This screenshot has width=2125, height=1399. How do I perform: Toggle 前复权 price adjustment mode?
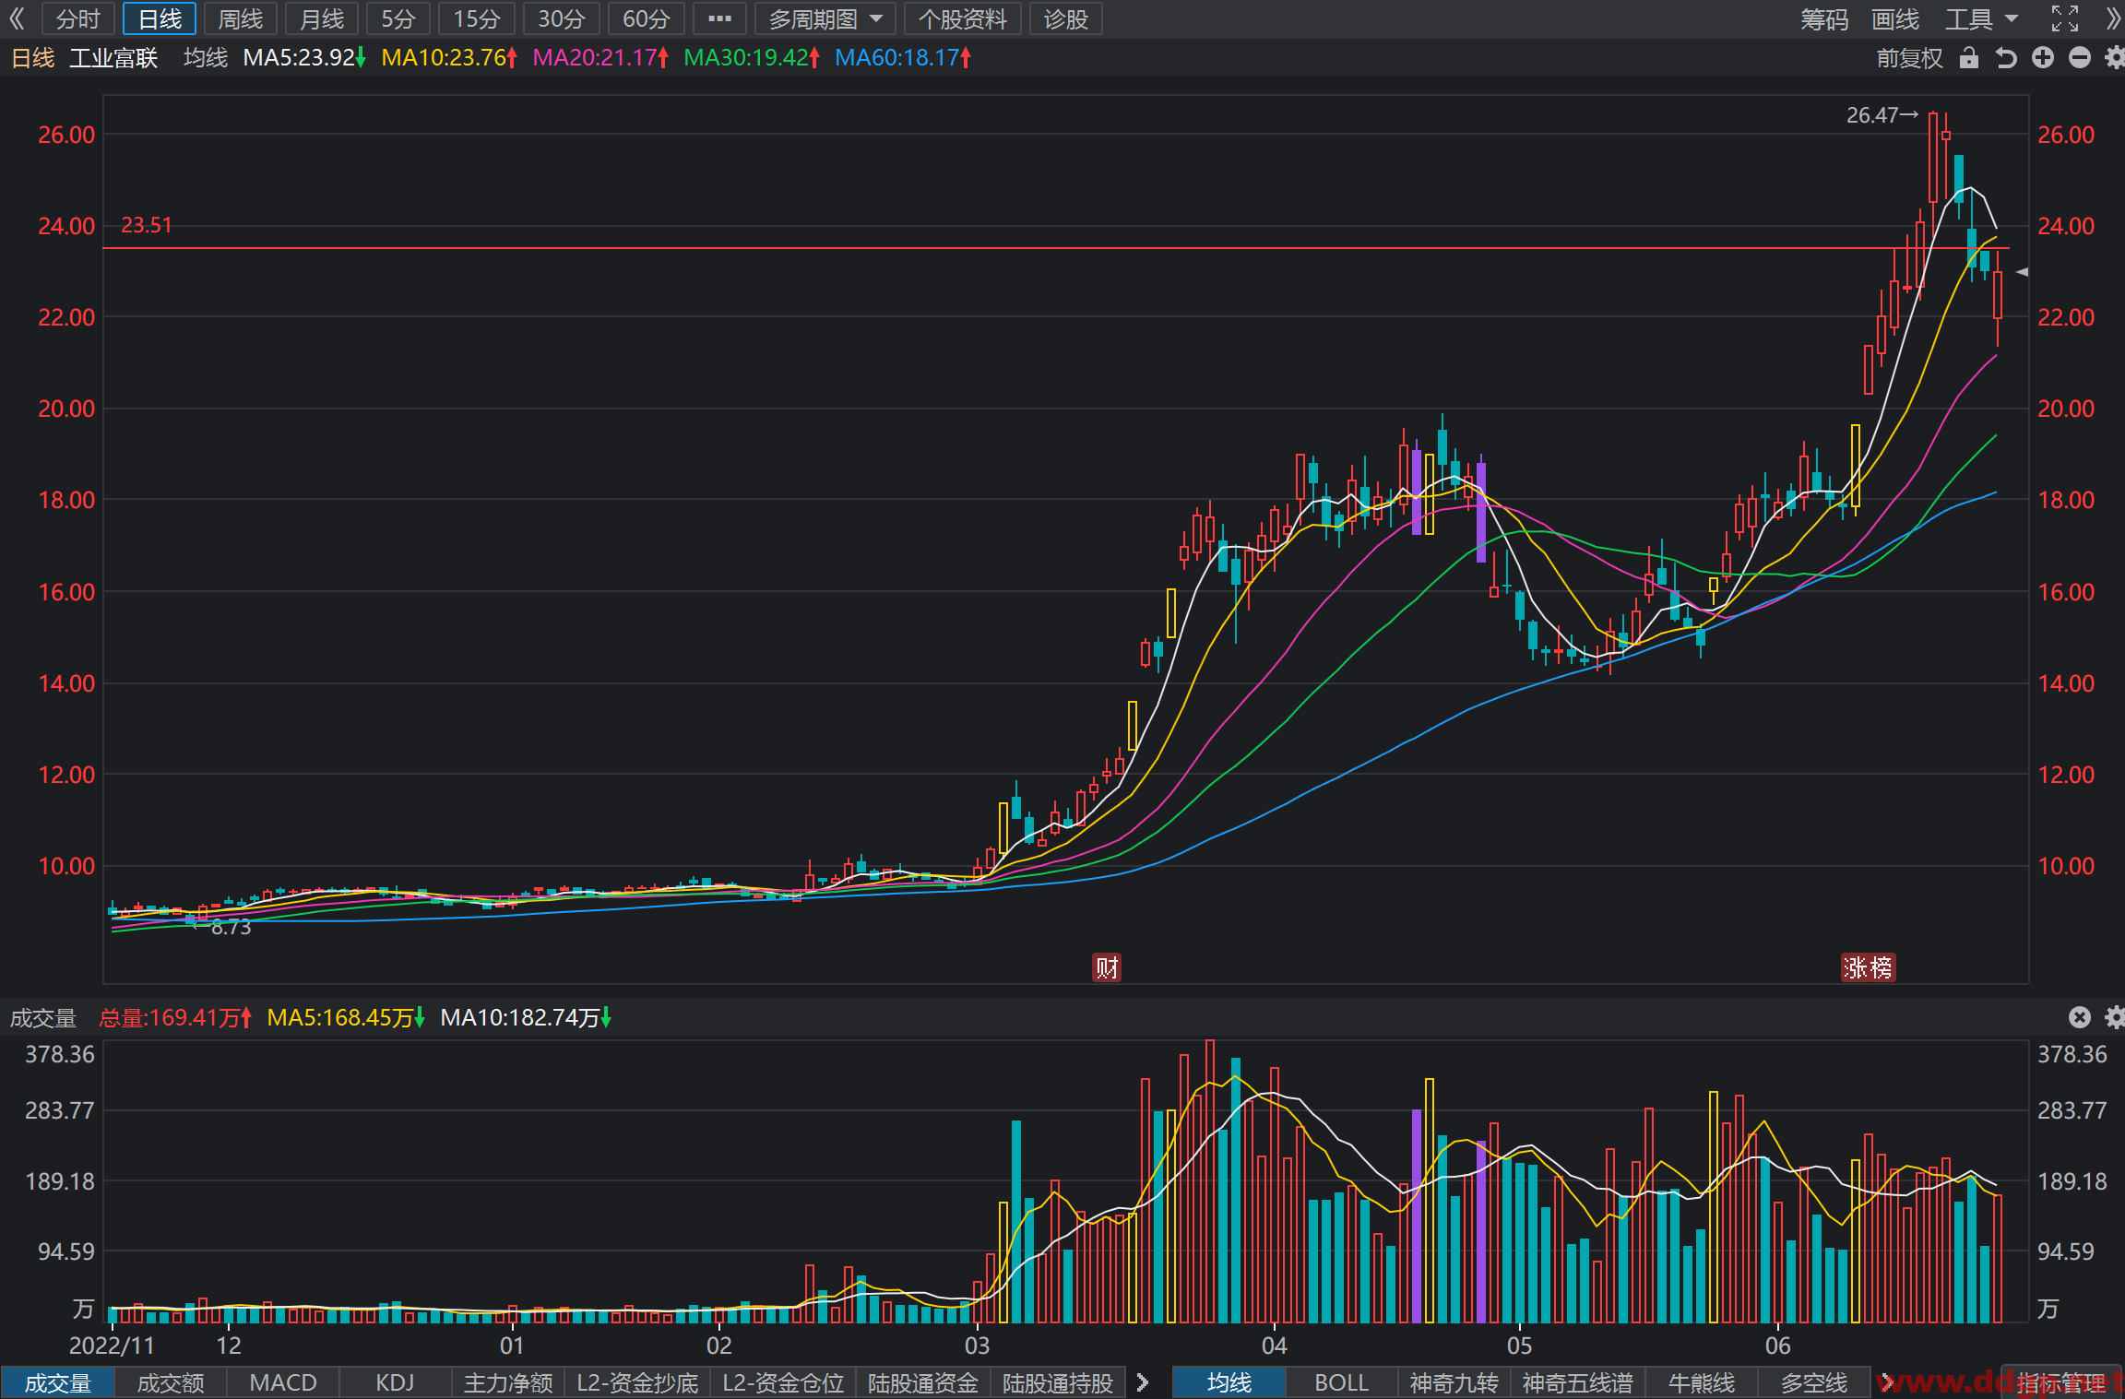click(x=1909, y=58)
